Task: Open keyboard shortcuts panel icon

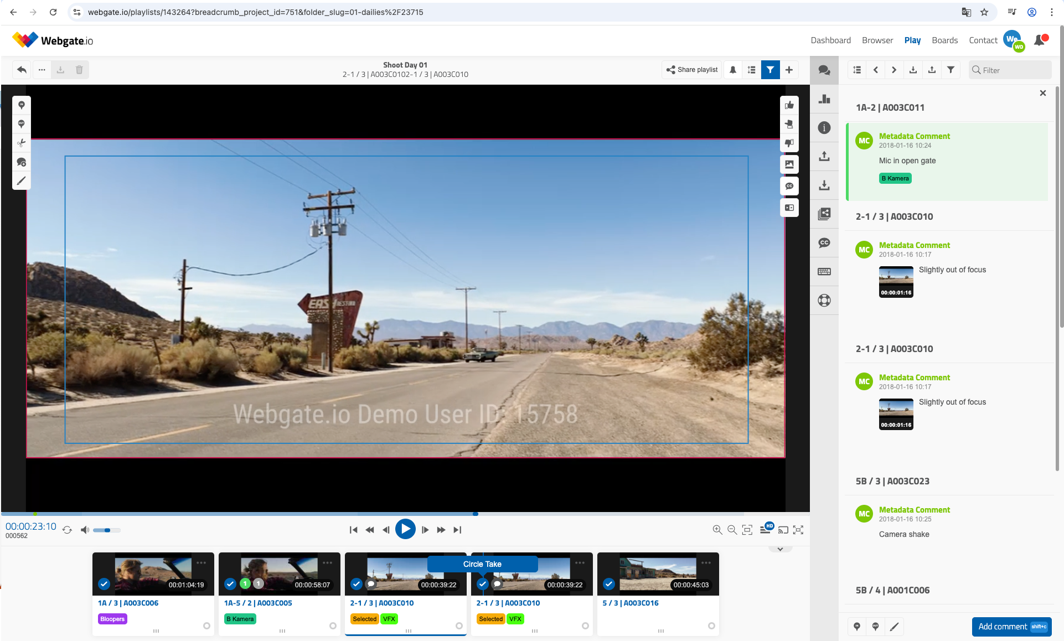Action: coord(824,272)
